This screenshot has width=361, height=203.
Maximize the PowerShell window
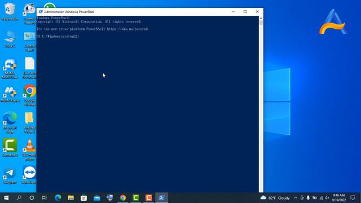pyautogui.click(x=245, y=12)
